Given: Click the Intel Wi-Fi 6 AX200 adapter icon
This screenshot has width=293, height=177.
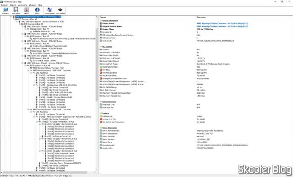Looking at the screenshot, I should (31, 61).
